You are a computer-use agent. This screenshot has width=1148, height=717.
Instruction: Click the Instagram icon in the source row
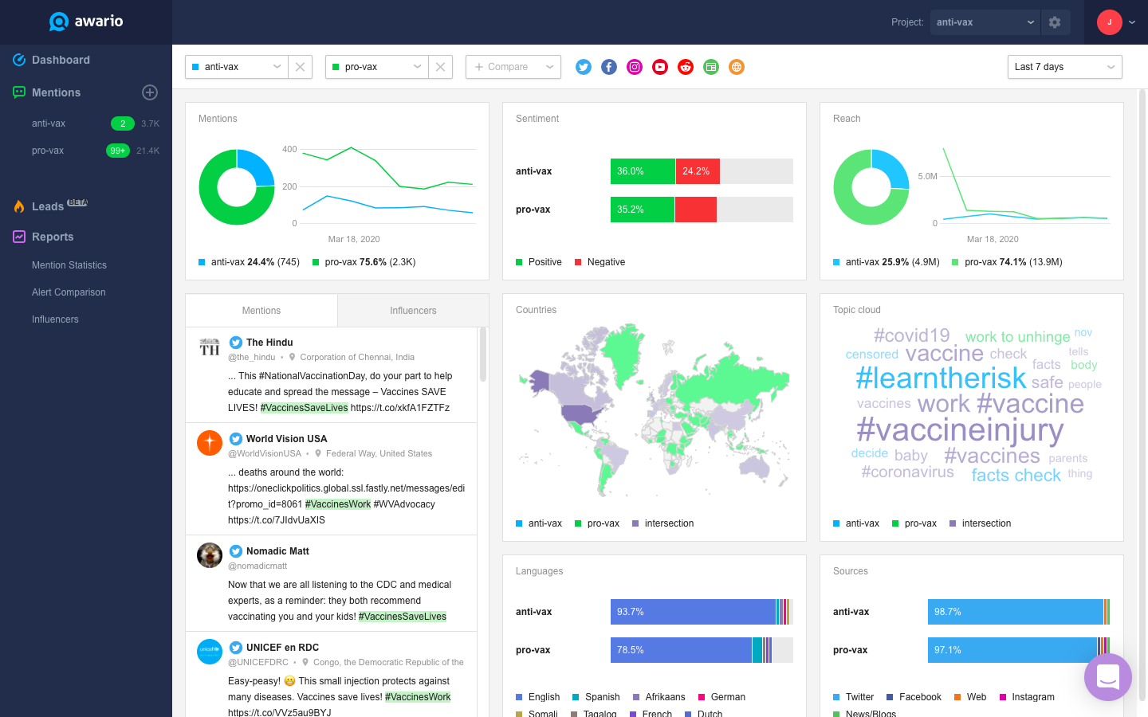click(634, 67)
